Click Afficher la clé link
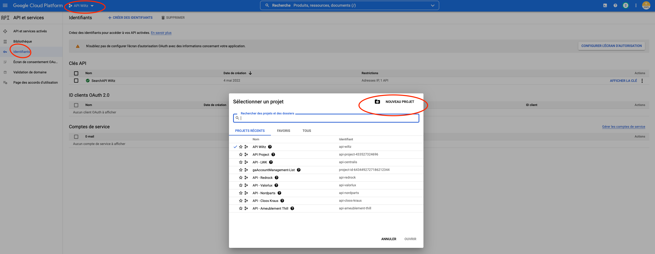 click(x=623, y=81)
